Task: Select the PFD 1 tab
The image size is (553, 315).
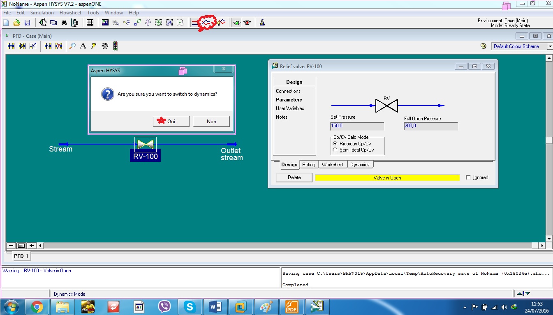Action: (21, 256)
